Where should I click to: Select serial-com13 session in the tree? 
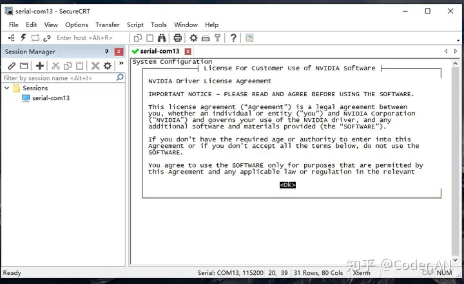51,98
